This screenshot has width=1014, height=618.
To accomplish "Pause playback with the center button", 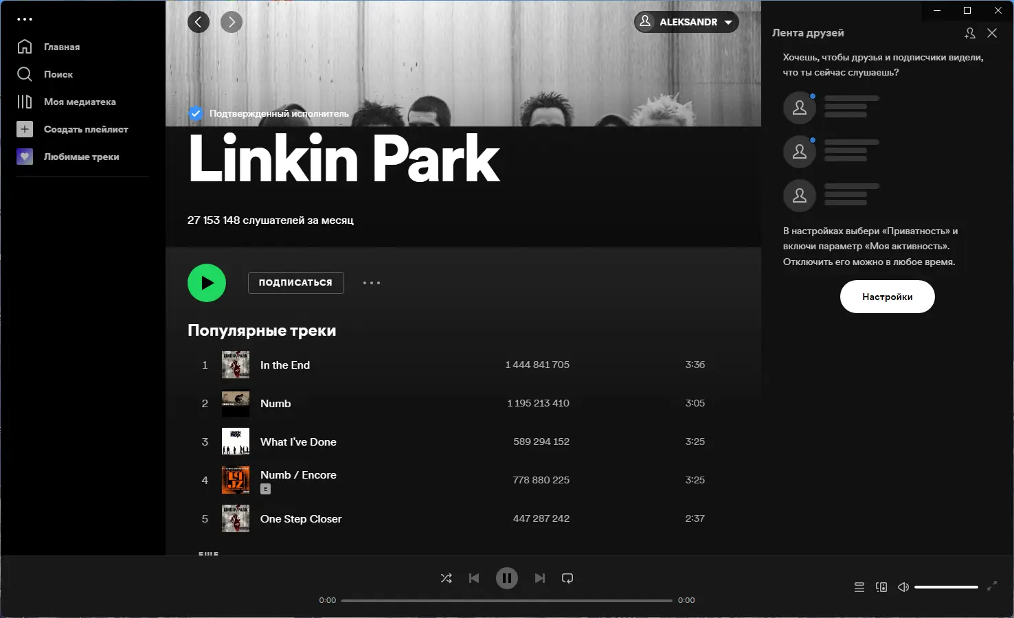I will point(507,578).
